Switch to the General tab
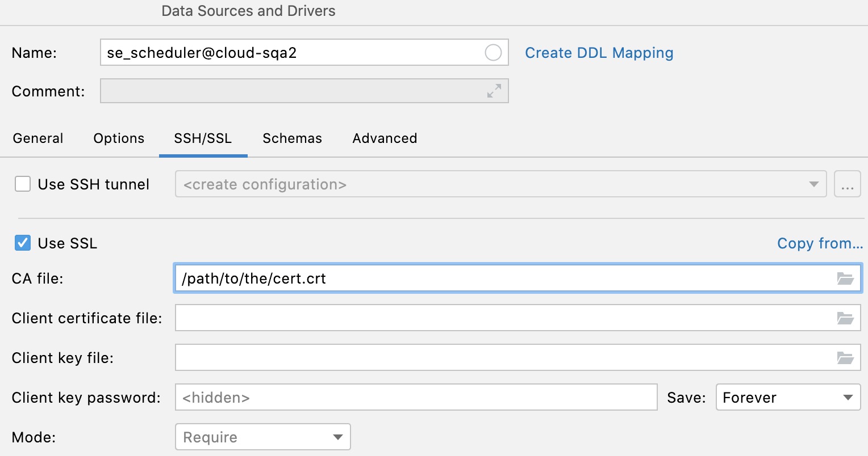The height and width of the screenshot is (456, 868). tap(38, 138)
